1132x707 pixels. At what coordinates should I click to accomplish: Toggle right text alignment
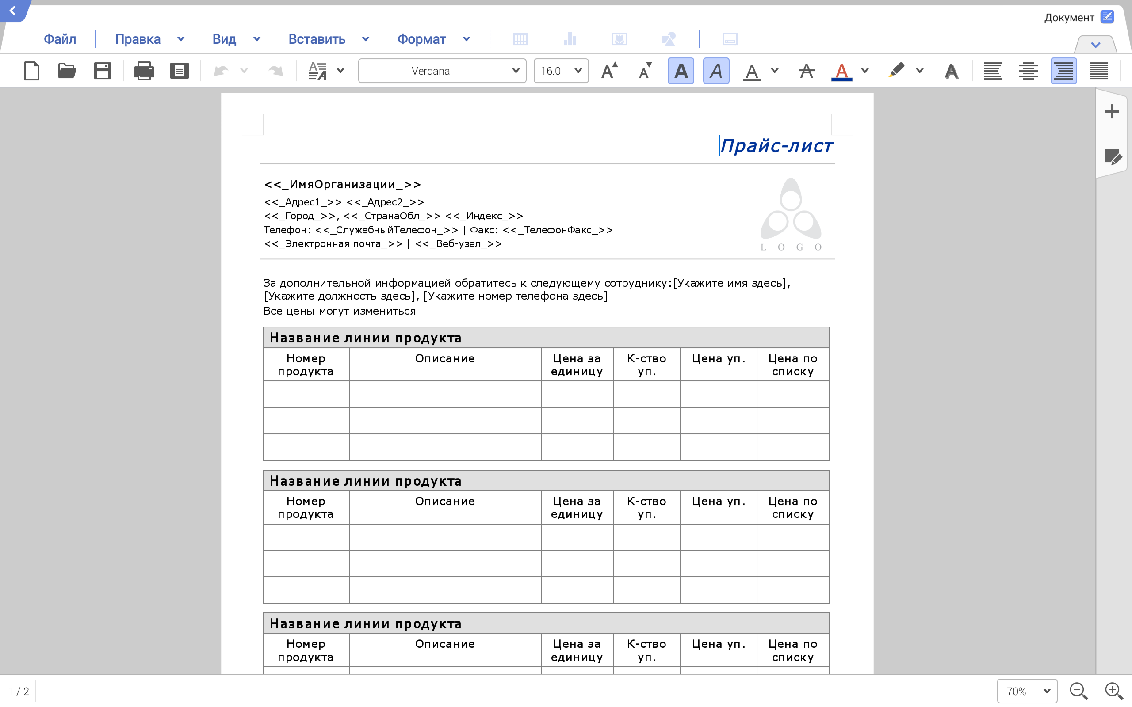tap(1064, 71)
